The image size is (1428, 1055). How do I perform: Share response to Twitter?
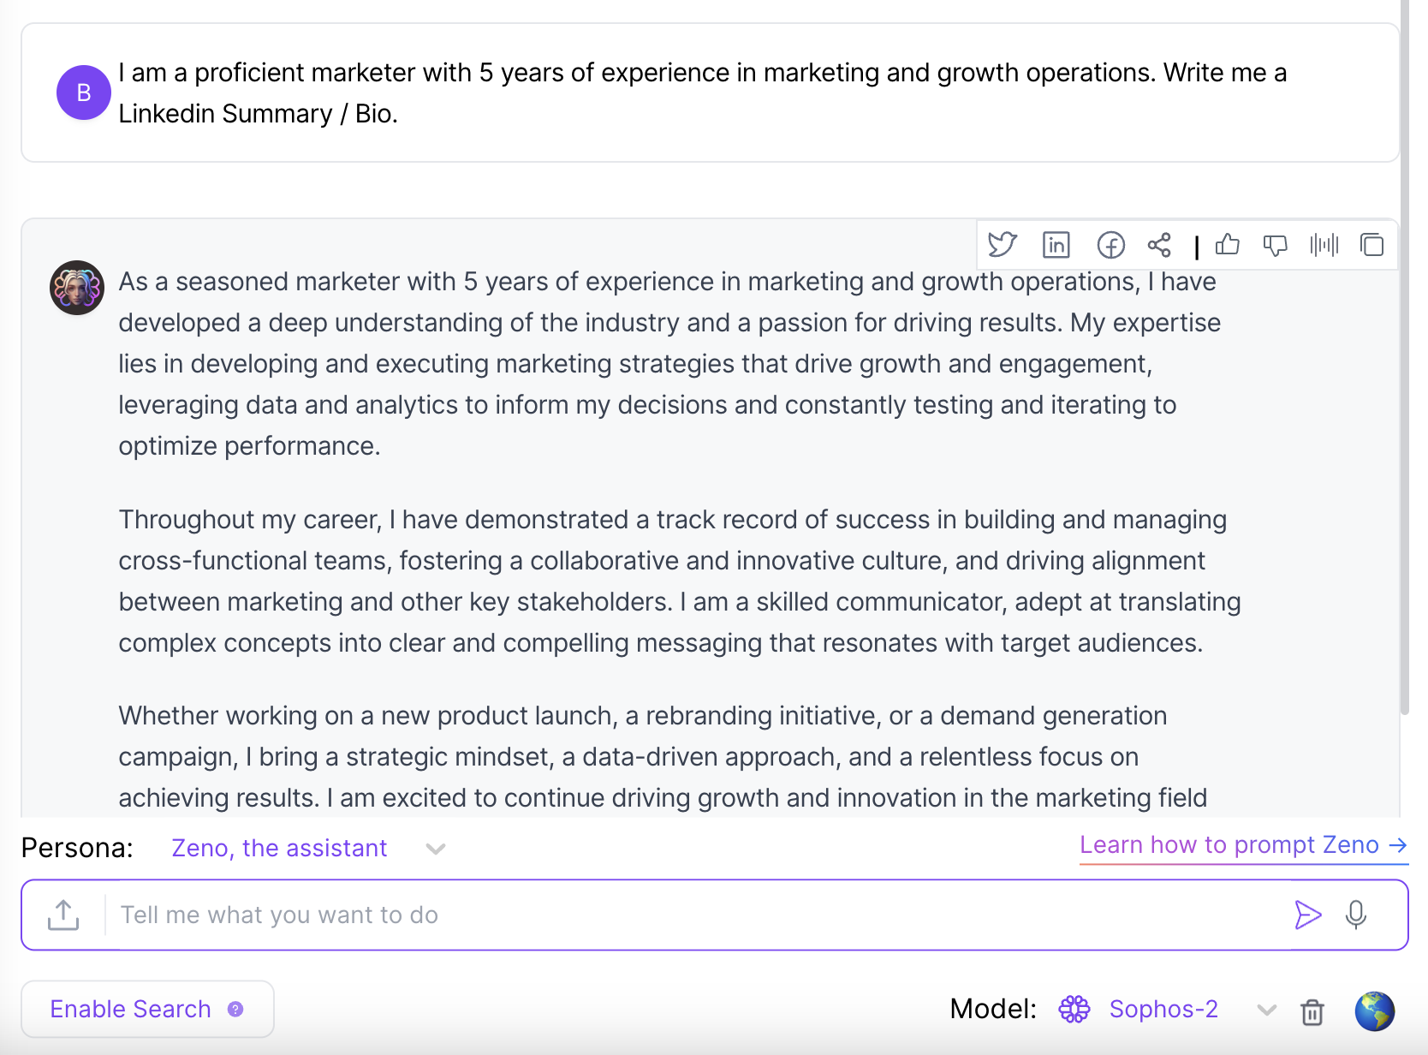[1003, 245]
